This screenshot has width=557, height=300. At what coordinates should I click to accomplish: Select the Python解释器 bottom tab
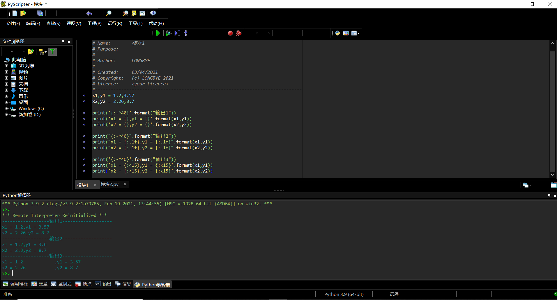coord(153,285)
